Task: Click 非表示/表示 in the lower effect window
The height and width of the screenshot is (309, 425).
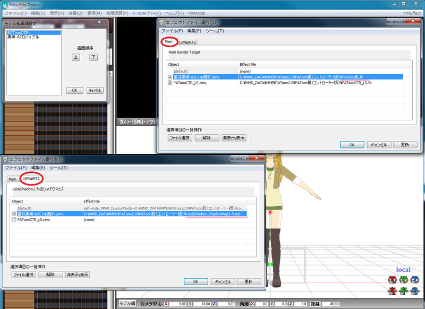Action: (x=78, y=275)
